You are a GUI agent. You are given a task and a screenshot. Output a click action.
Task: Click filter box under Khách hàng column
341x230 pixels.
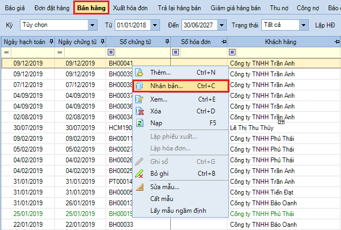(x=233, y=52)
